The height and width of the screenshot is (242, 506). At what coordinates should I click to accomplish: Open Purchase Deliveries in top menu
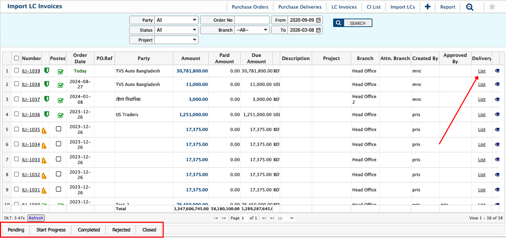pyautogui.click(x=300, y=7)
